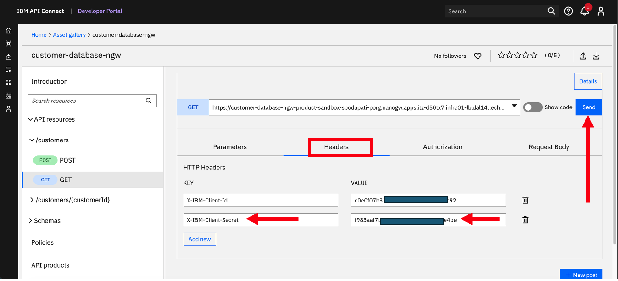Delete the X-IBM-Client-Id header row
This screenshot has height=281, width=618.
pos(525,200)
